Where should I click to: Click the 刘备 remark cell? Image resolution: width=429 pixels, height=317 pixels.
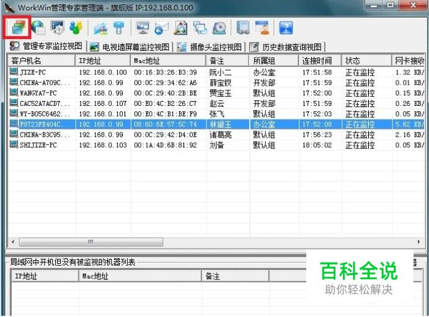coord(217,145)
